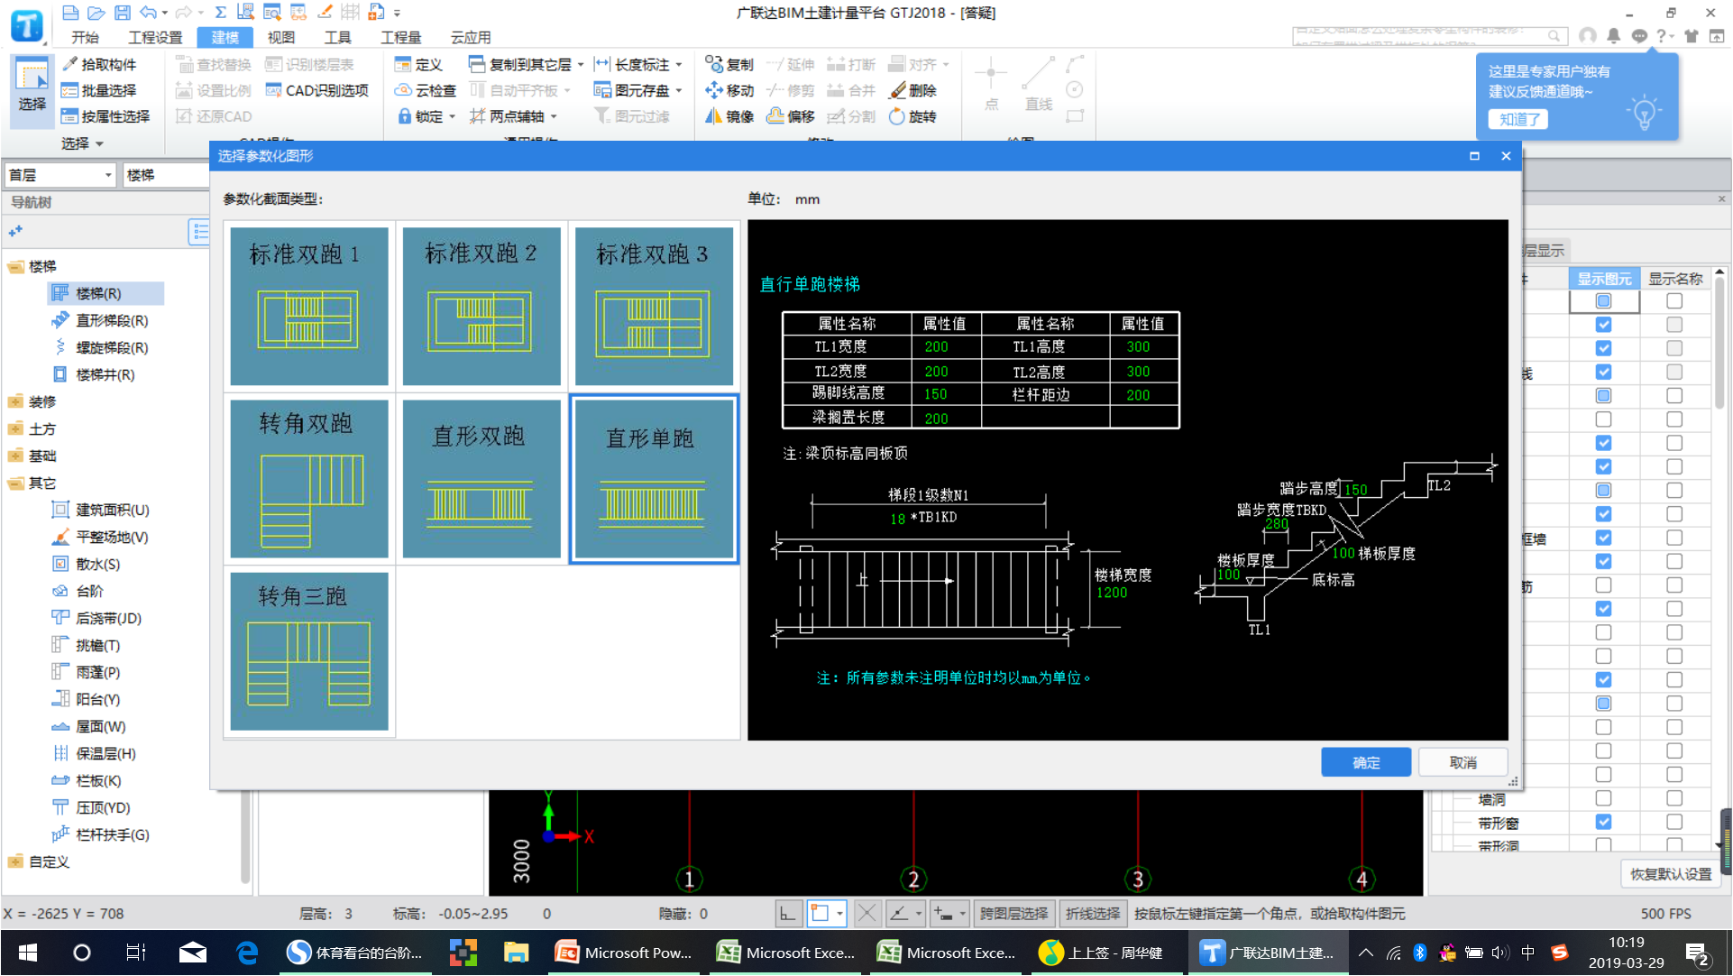Click the undo arrow icon
The width and height of the screenshot is (1733, 976).
149,13
